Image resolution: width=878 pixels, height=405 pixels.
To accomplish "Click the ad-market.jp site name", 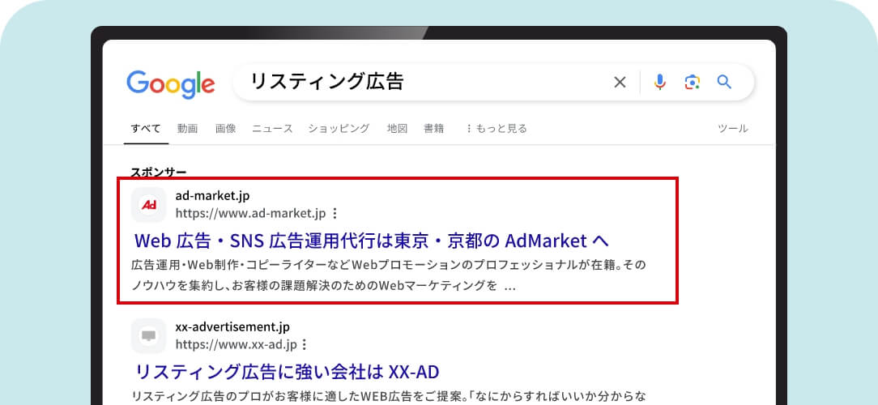I will (213, 196).
